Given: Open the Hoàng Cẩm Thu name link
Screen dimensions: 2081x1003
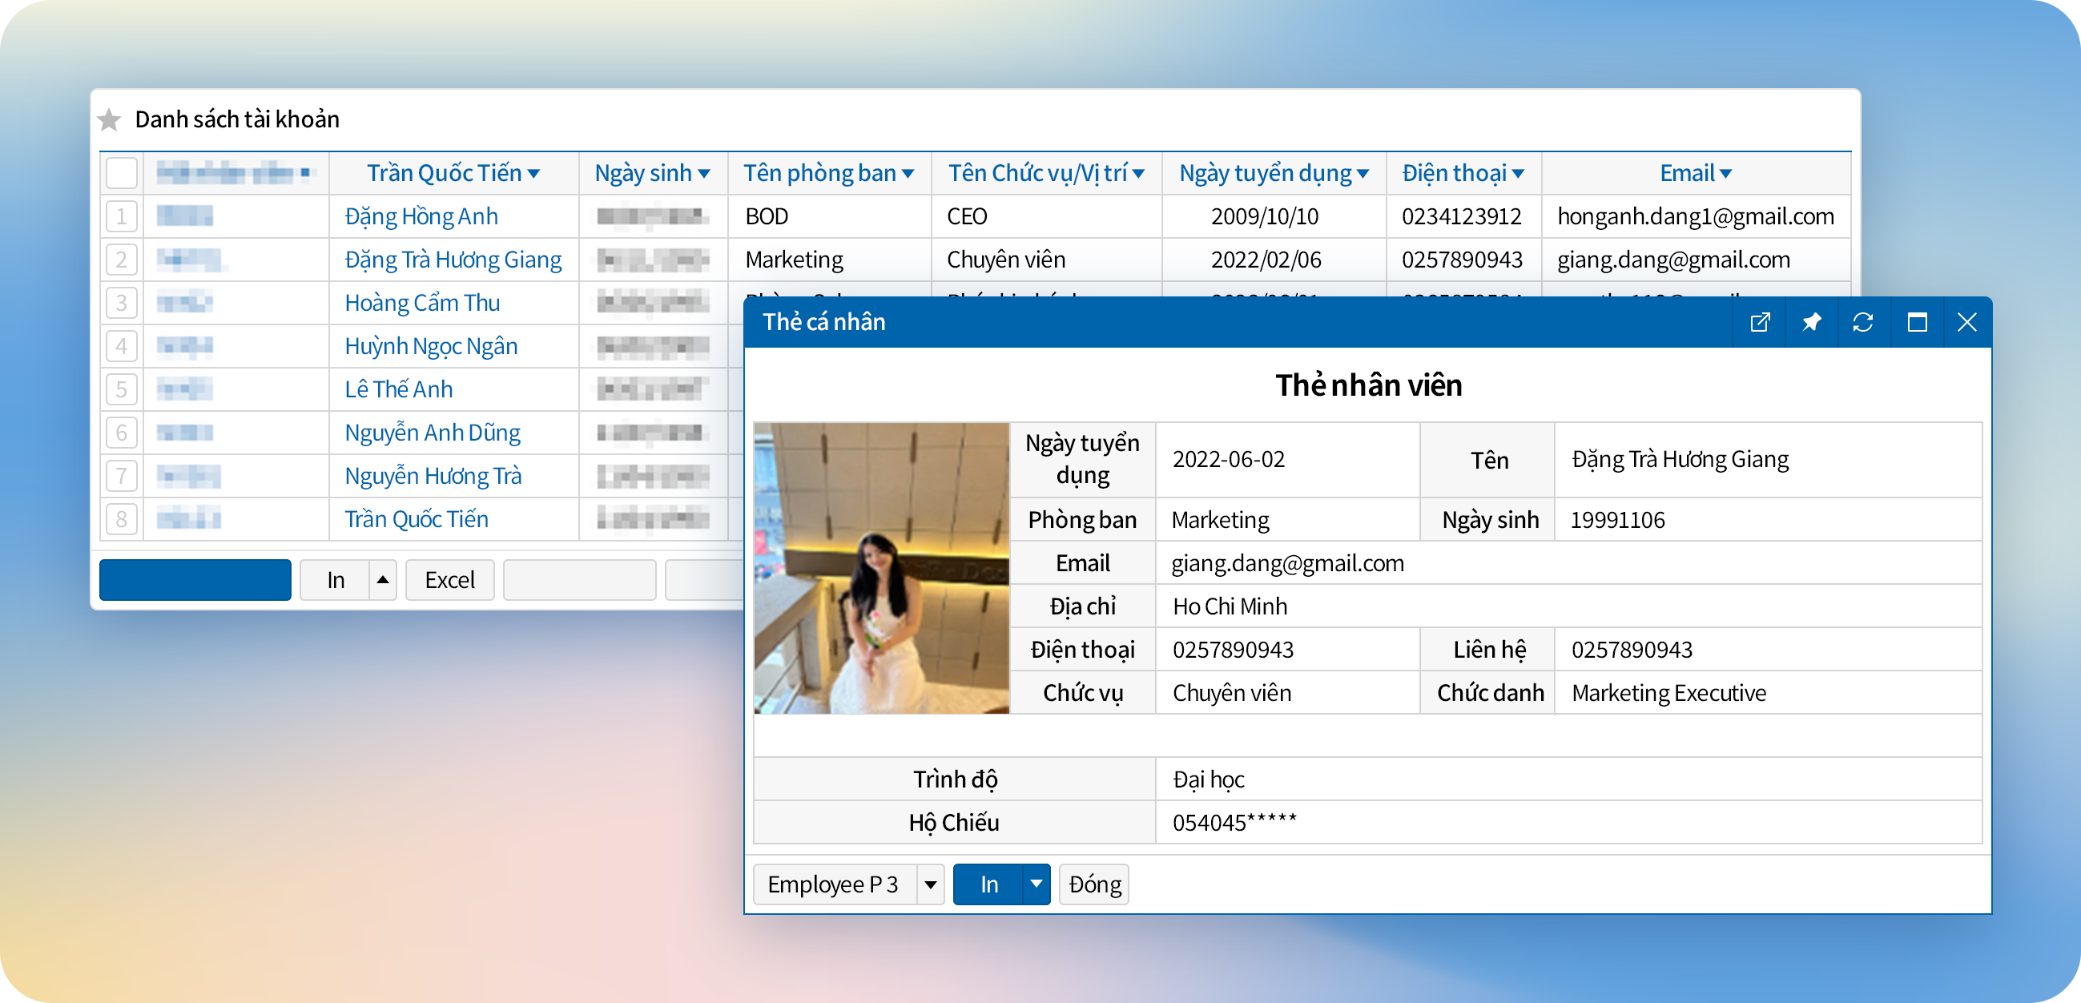Looking at the screenshot, I should (421, 303).
